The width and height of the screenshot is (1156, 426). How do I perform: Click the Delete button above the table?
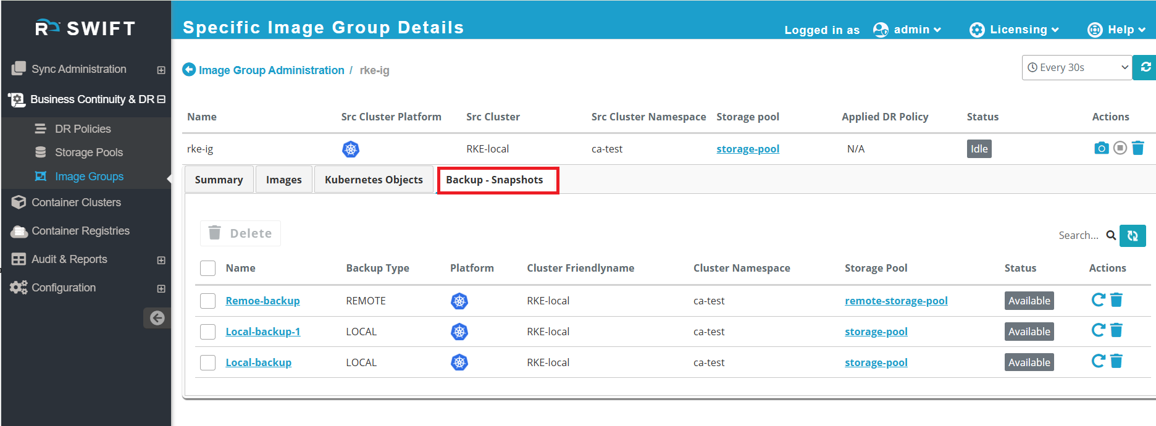point(240,233)
